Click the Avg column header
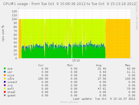 click(x=99, y=65)
